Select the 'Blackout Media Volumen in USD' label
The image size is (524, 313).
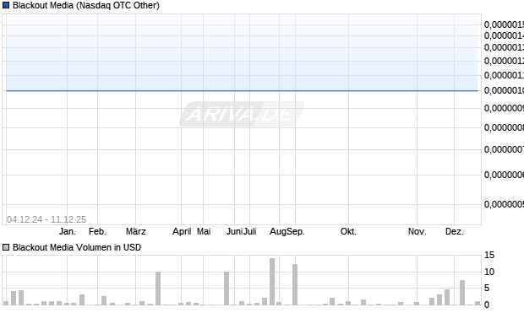click(x=77, y=247)
